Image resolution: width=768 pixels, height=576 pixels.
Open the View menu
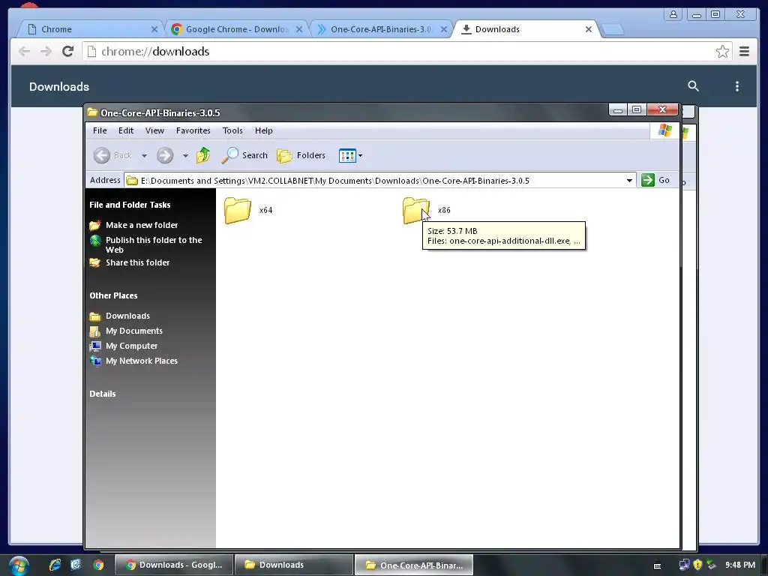154,130
